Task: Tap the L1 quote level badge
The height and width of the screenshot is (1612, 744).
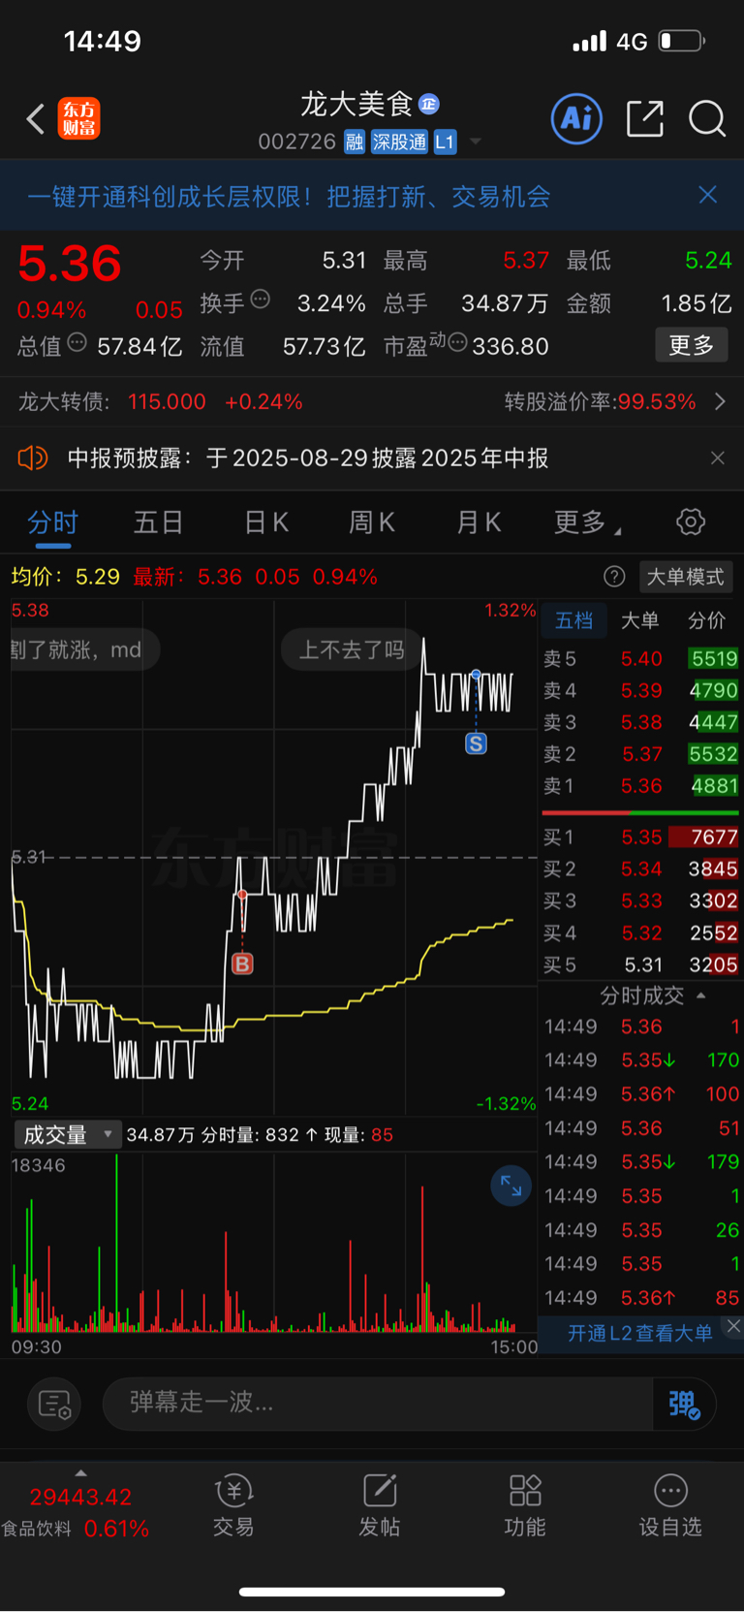Action: [x=445, y=142]
